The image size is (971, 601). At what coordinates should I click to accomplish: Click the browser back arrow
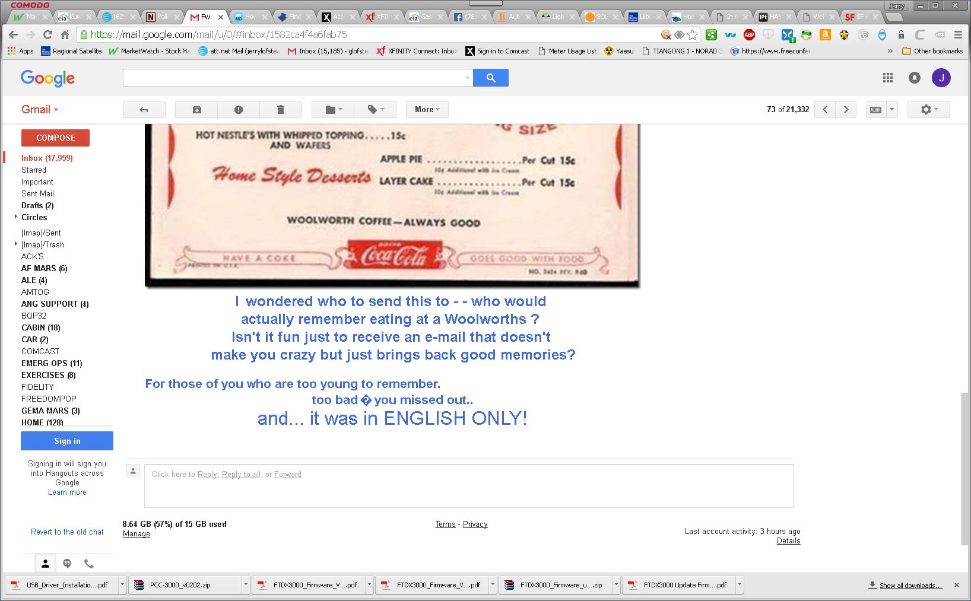coord(14,34)
